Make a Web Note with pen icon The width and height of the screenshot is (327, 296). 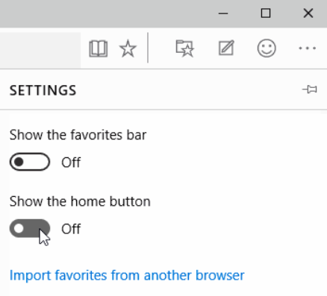226,48
